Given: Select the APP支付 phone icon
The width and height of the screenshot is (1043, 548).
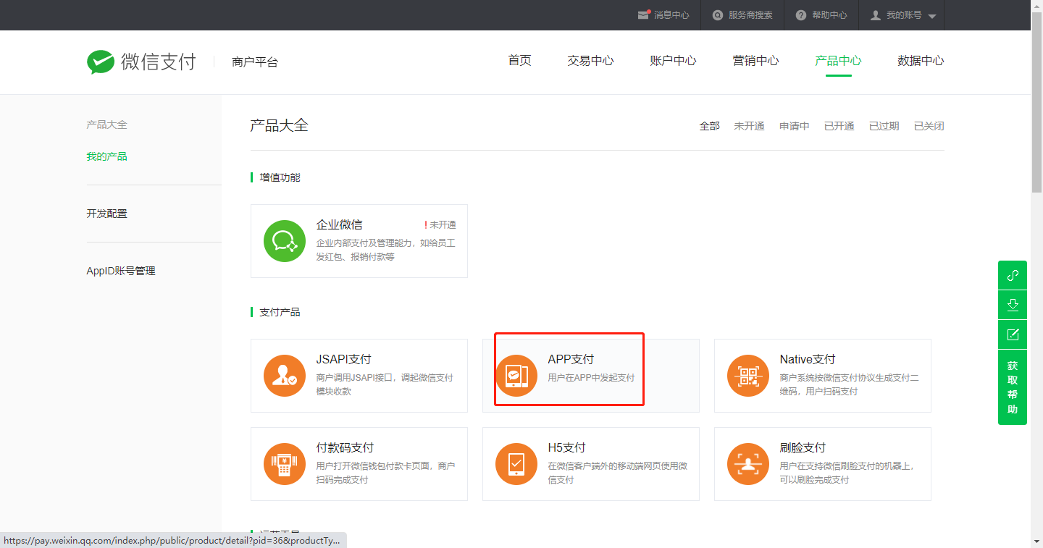Looking at the screenshot, I should click(516, 376).
